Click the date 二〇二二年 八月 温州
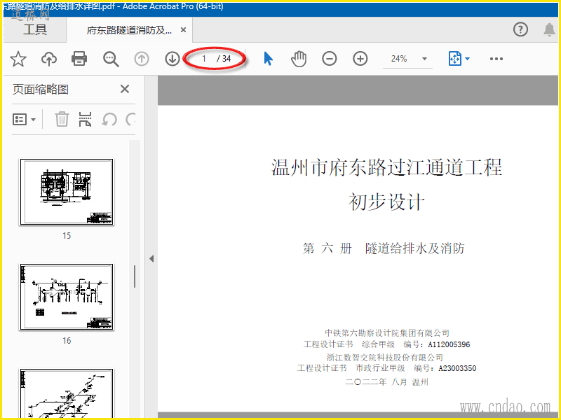 386,381
